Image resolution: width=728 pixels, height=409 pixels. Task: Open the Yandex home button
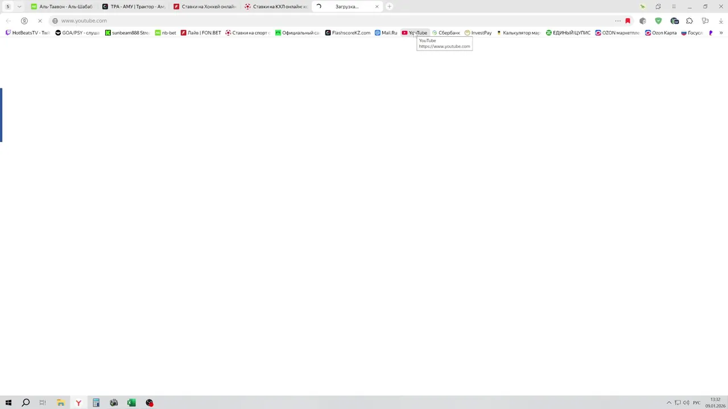[x=24, y=20]
